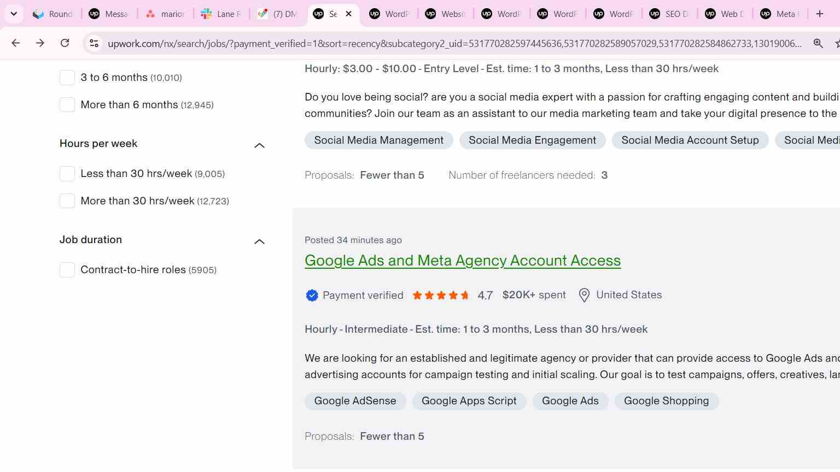This screenshot has width=840, height=472.
Task: Check the 3 to 6 months option
Action: tap(67, 78)
